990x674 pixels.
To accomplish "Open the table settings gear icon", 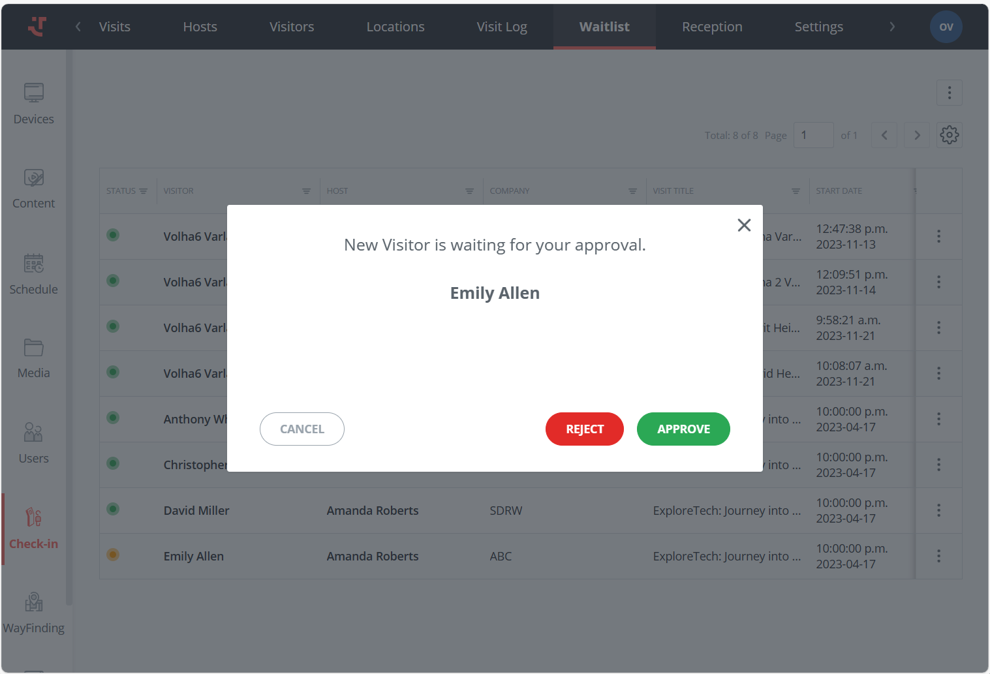I will click(949, 135).
